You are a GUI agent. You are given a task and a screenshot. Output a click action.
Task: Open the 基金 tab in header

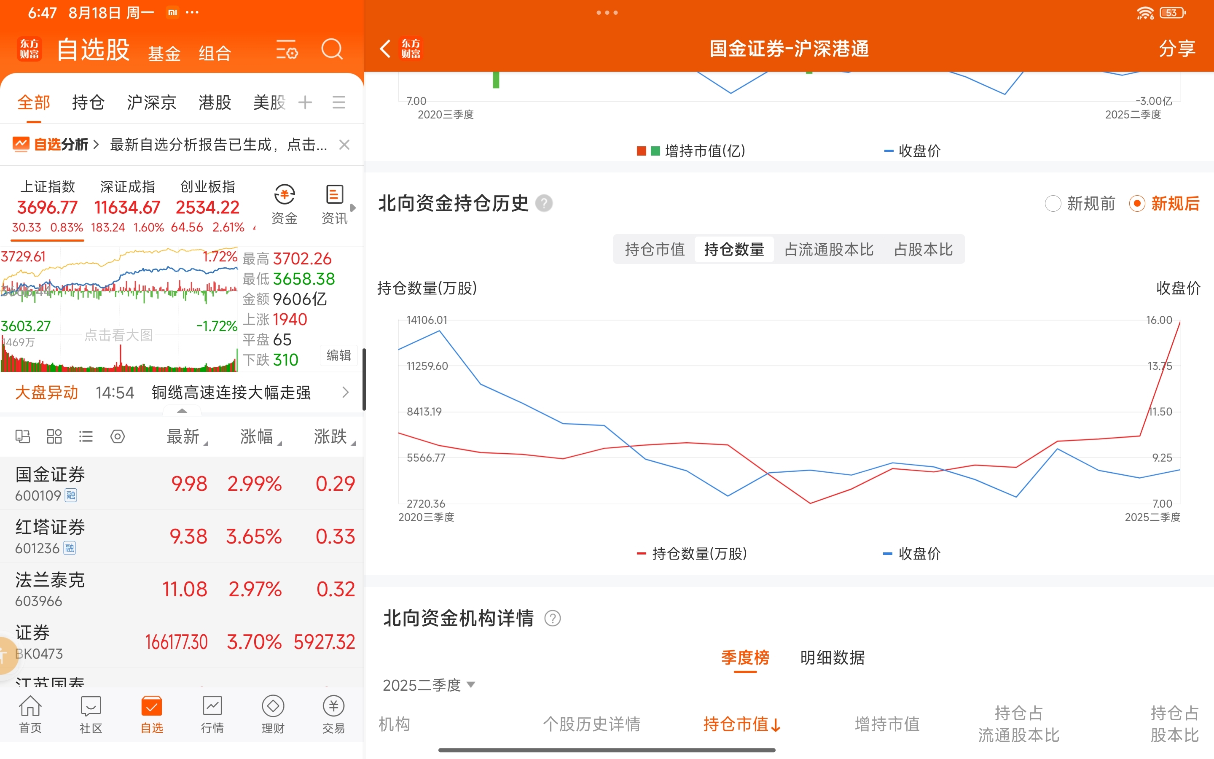164,53
